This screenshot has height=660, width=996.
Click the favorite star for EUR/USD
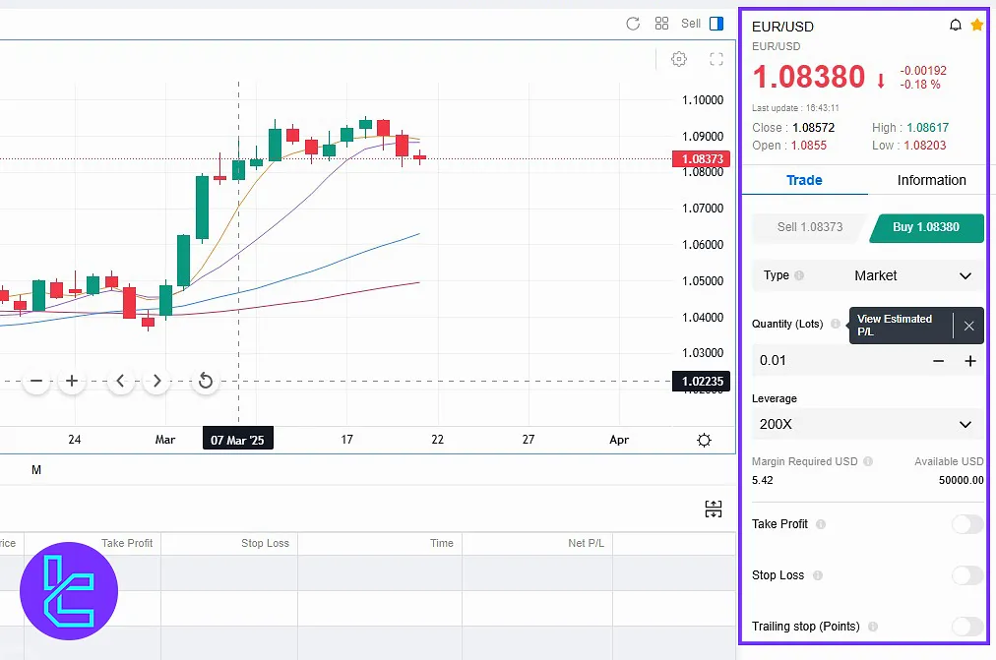pos(976,25)
